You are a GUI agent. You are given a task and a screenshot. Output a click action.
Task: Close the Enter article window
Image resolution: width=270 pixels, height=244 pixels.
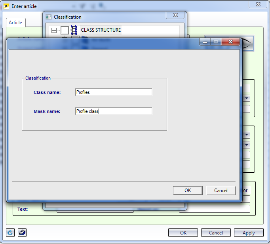[258, 4]
